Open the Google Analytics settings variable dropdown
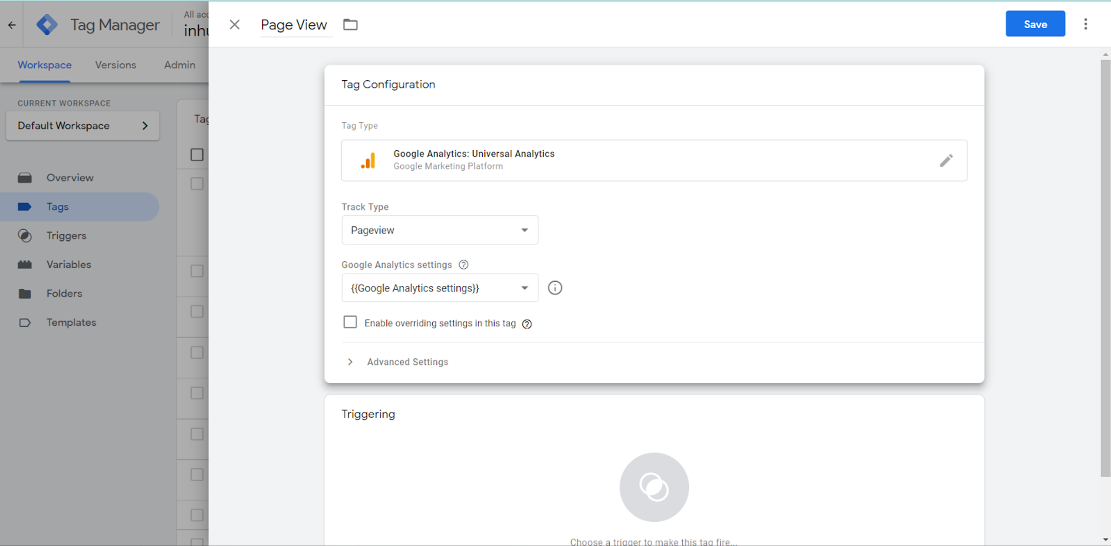Screen dimensions: 1111x546 440,288
